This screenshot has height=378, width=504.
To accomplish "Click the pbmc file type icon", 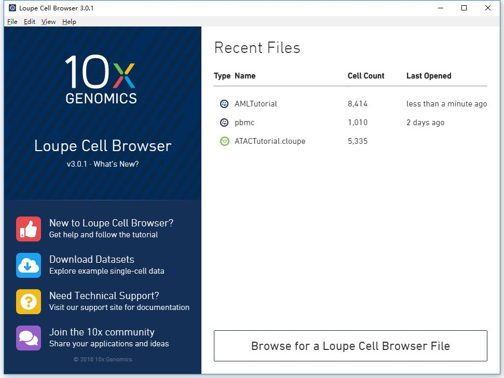I will click(x=224, y=123).
